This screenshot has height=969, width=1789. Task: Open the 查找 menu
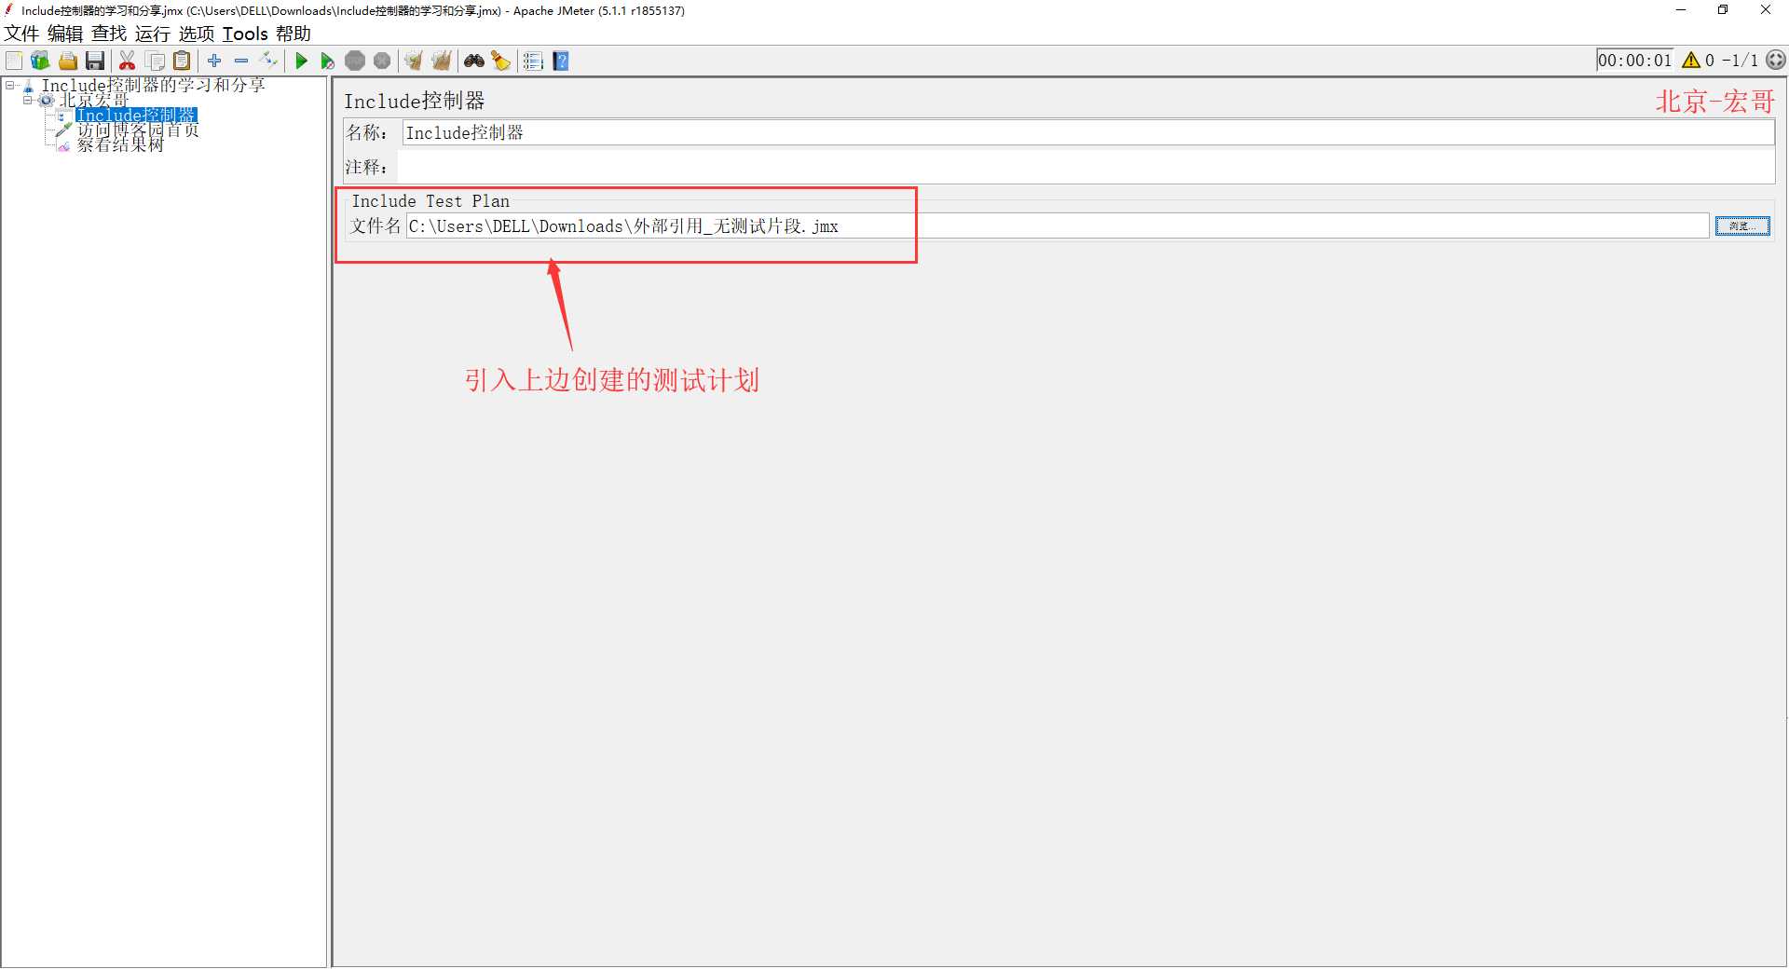[109, 34]
